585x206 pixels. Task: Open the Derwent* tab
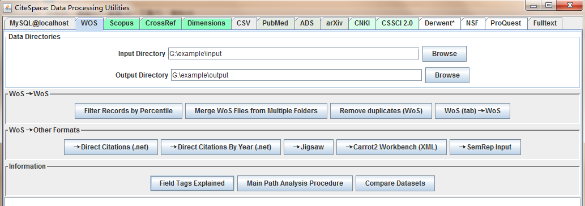pos(440,23)
